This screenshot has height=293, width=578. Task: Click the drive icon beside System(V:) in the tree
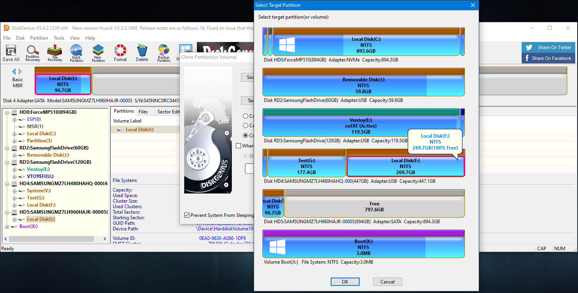coord(22,191)
